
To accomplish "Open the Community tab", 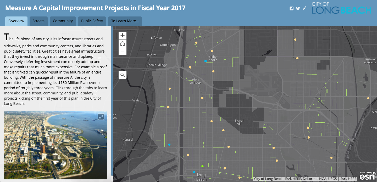I will pos(63,21).
